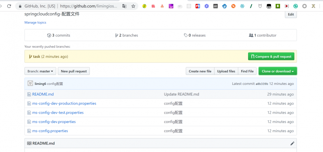Open the Update README.md commit message
Viewport: 323px width, 152px height.
(x=182, y=94)
